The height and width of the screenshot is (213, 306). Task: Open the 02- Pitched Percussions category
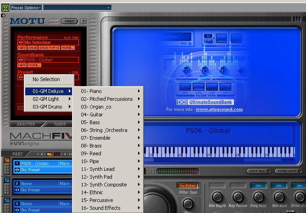click(x=108, y=99)
